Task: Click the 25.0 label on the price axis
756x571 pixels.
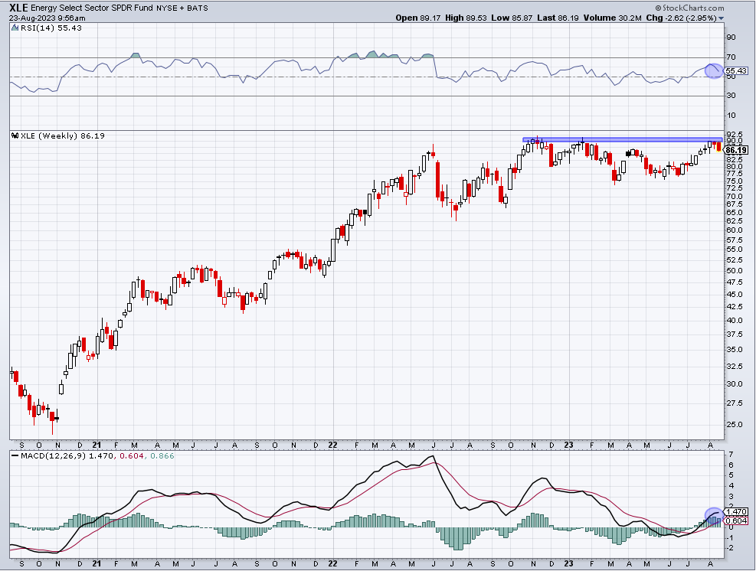Action: pos(734,425)
